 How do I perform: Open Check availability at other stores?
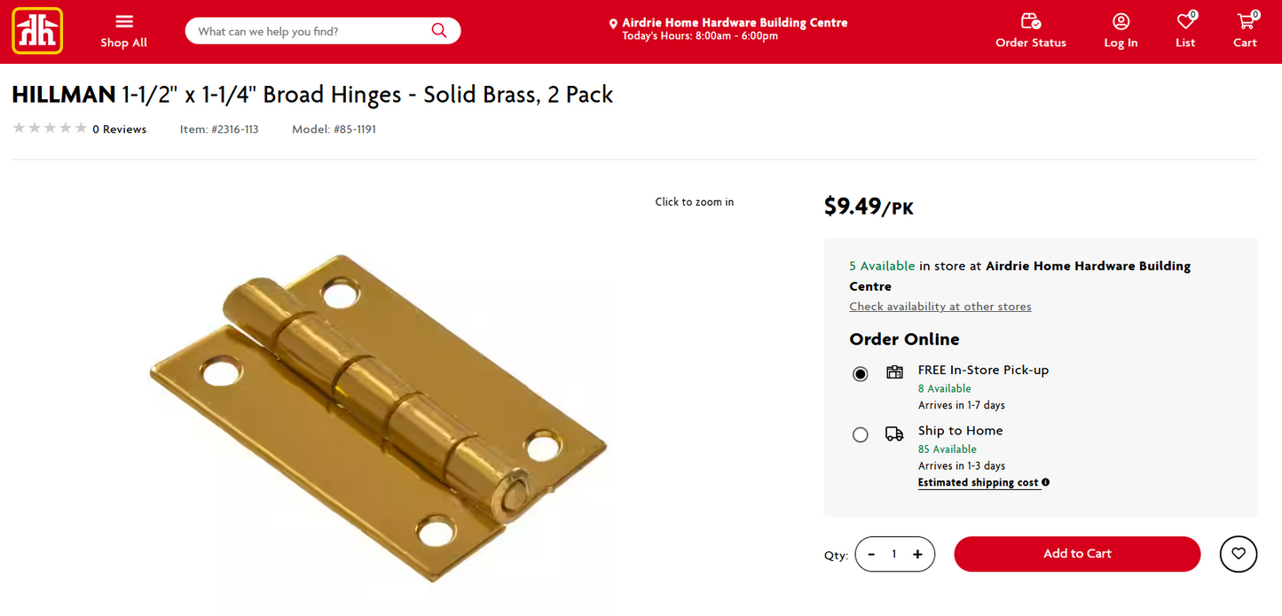[940, 306]
